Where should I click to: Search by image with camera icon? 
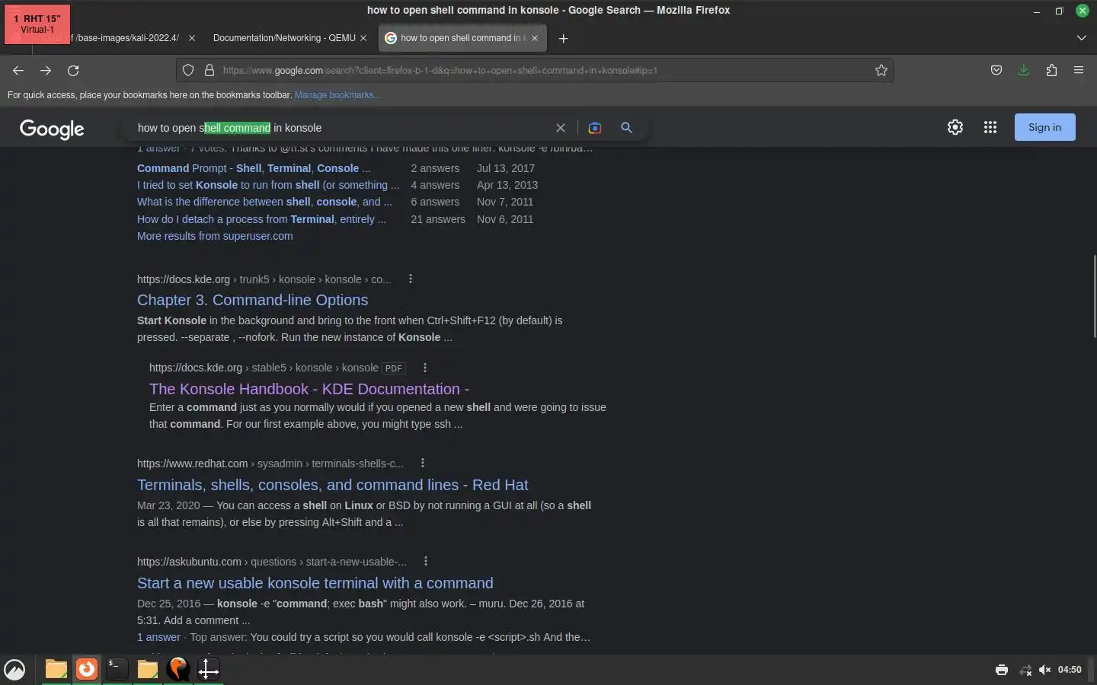pos(595,128)
